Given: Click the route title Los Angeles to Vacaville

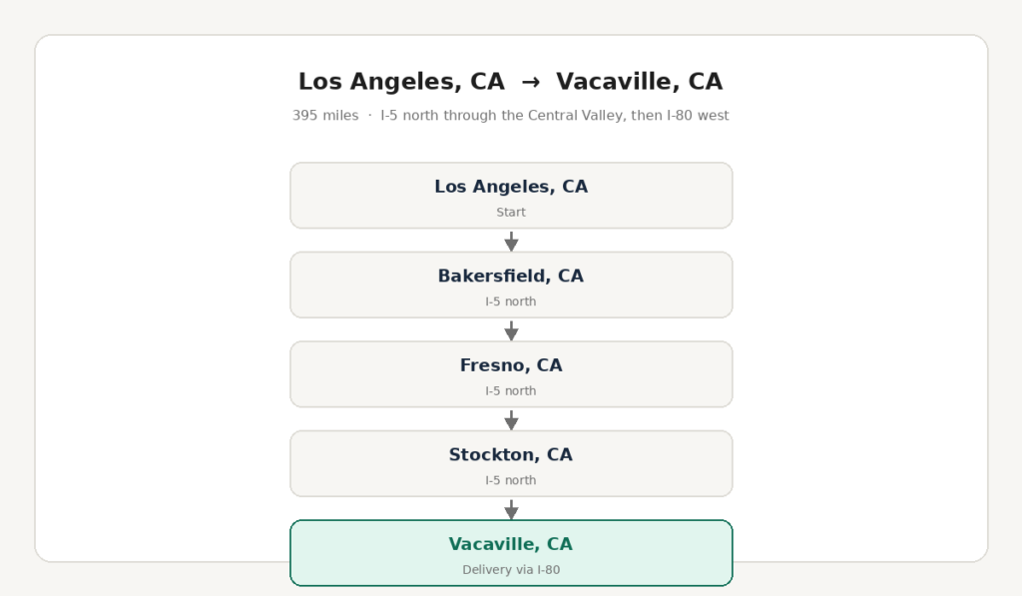Looking at the screenshot, I should coord(510,82).
